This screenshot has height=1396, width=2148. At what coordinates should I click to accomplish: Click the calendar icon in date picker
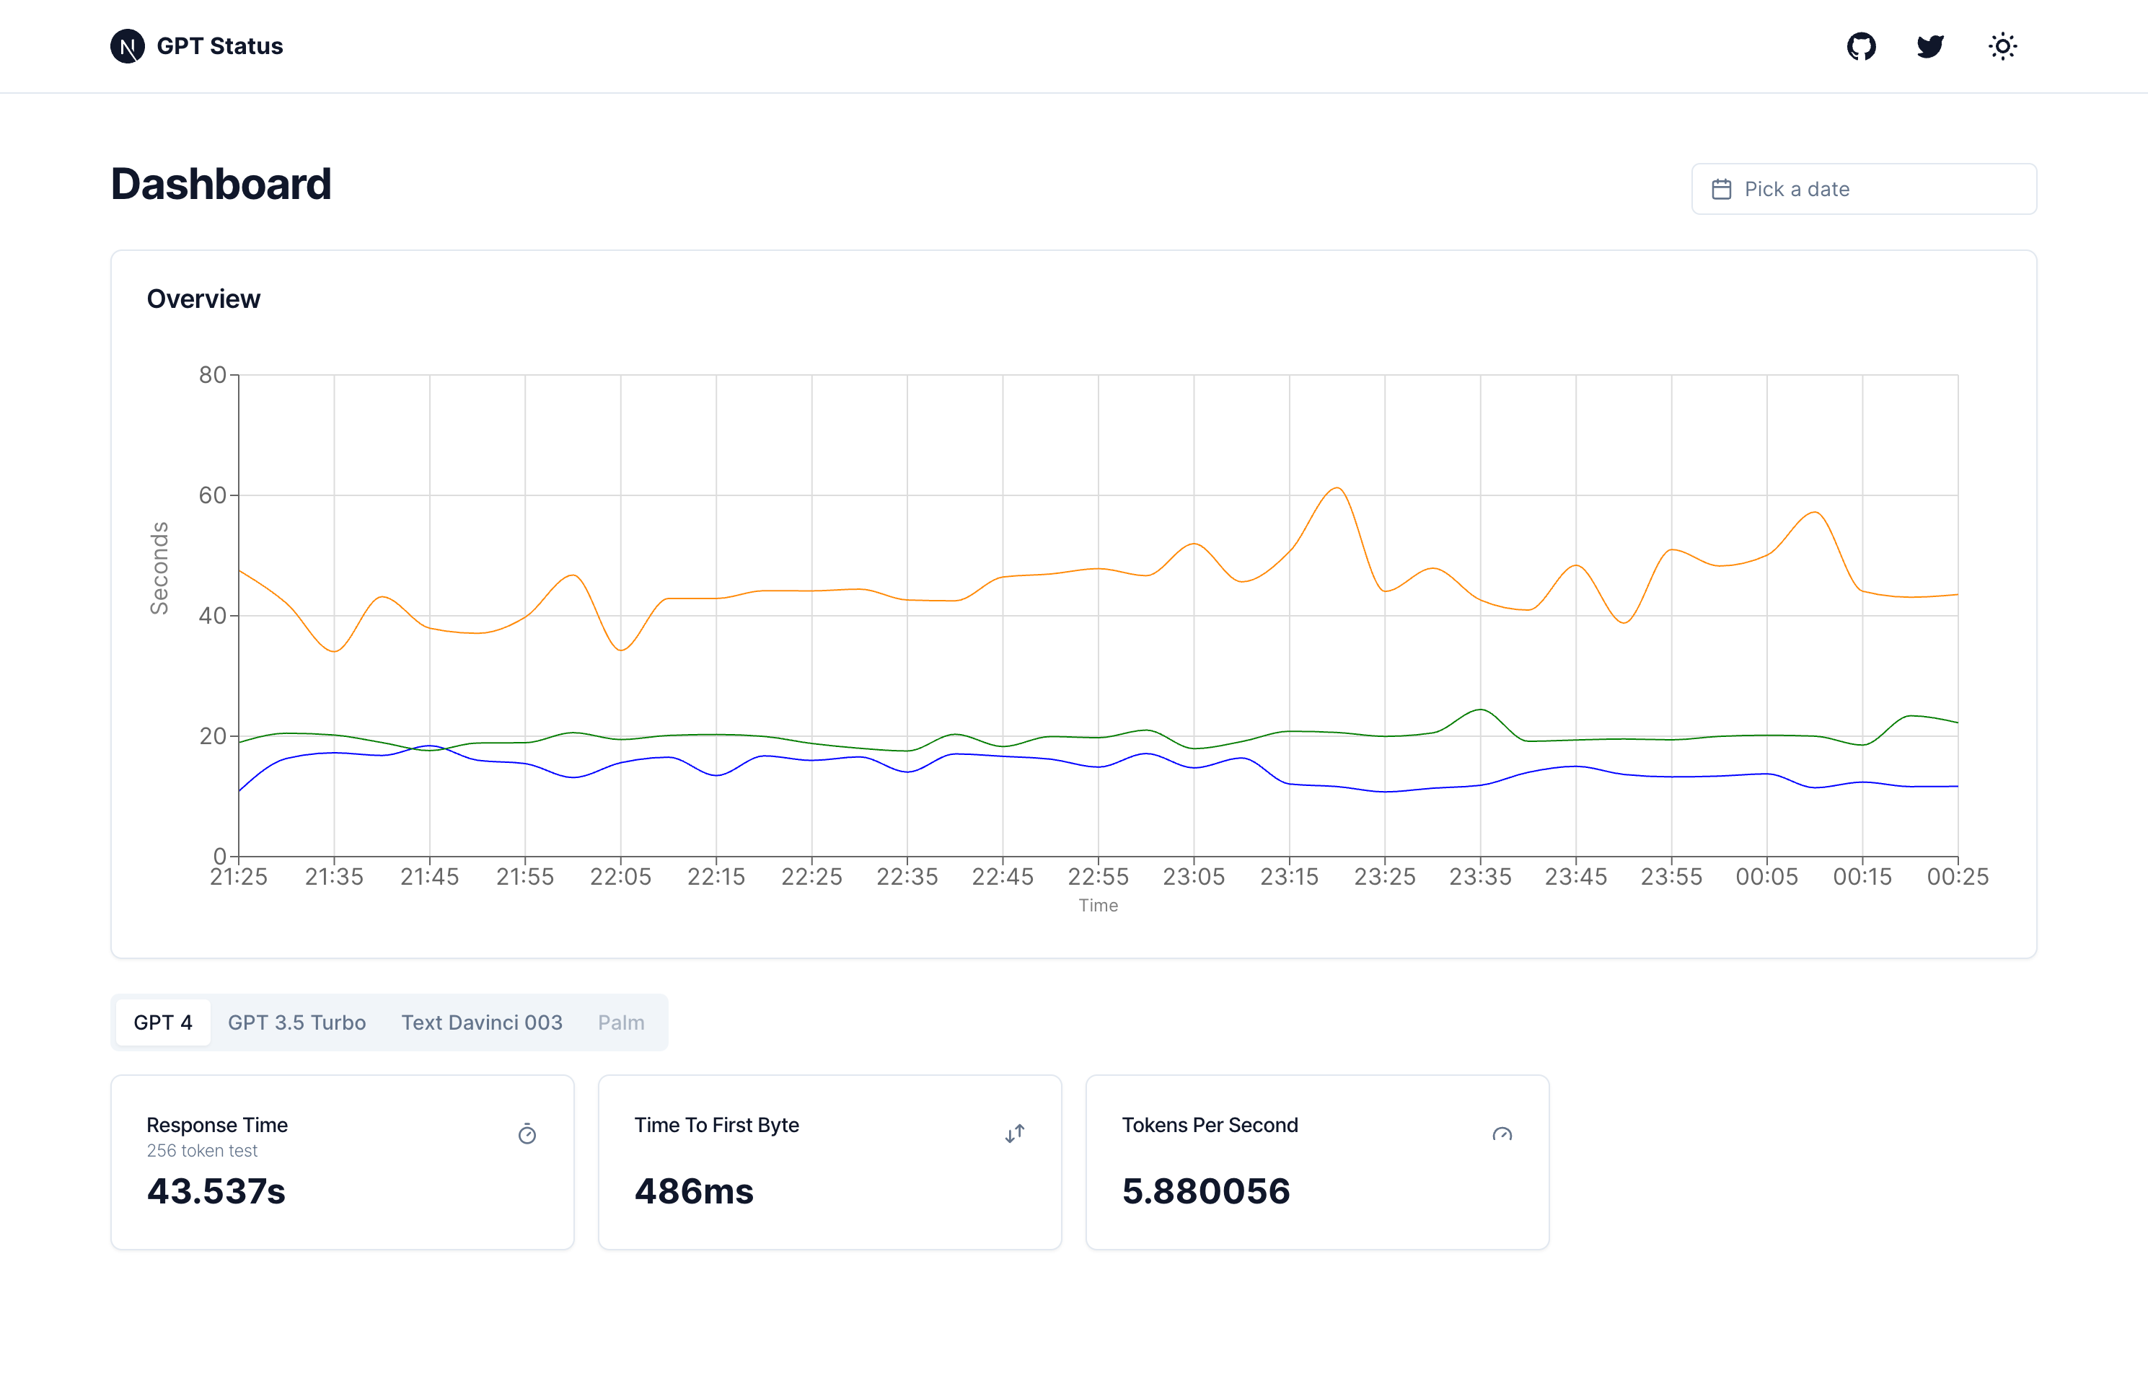click(x=1721, y=190)
